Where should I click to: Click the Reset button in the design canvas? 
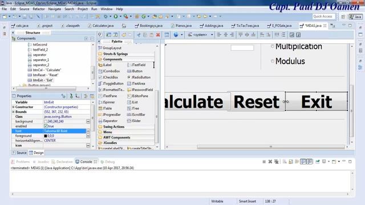256,101
